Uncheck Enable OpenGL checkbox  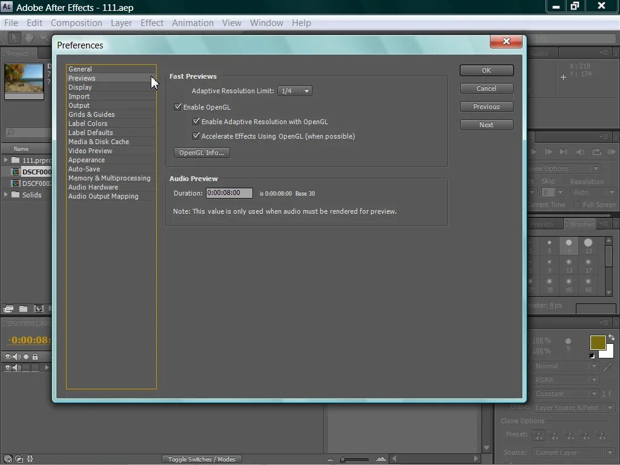[x=177, y=107]
